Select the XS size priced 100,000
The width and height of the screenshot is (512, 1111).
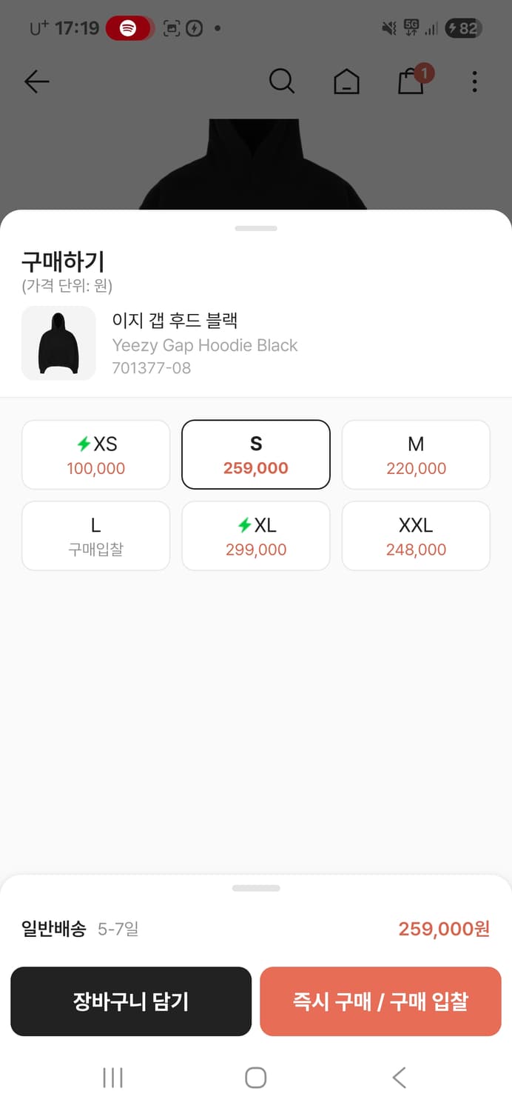tap(95, 454)
